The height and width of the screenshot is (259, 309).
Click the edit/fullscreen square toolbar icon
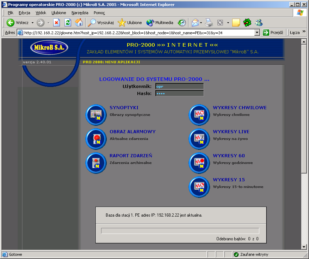pos(220,23)
